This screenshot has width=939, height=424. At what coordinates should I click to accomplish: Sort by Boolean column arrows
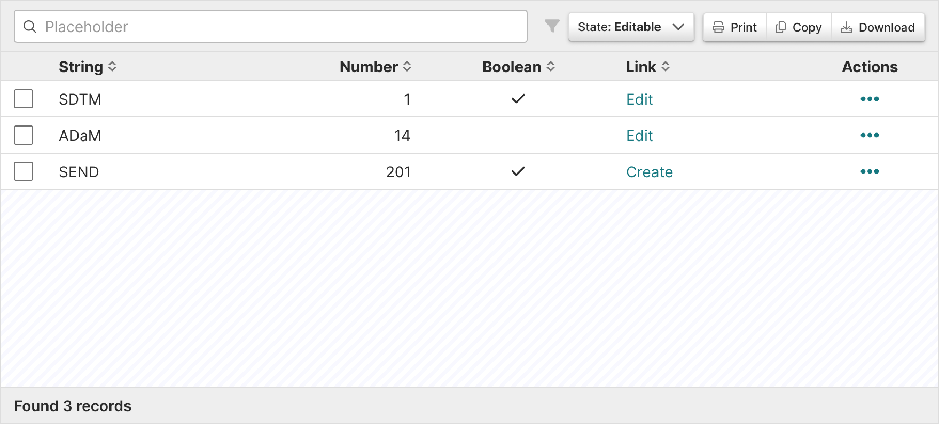[x=551, y=67]
